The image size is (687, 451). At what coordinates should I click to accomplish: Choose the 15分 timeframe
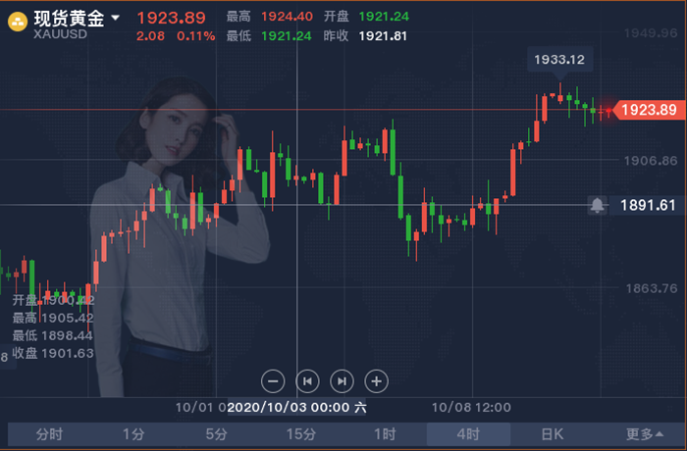coord(301,434)
